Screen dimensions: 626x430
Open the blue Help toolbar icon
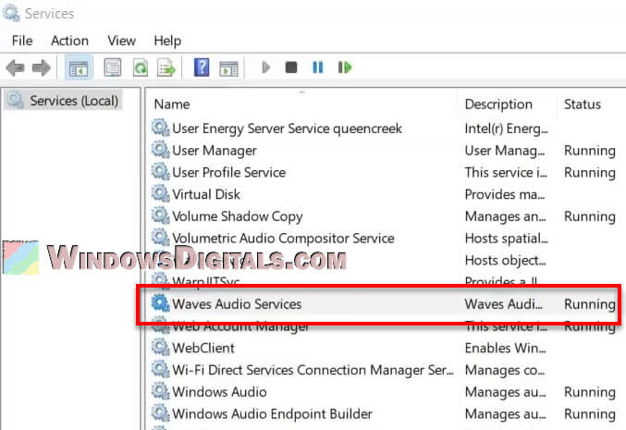point(202,68)
